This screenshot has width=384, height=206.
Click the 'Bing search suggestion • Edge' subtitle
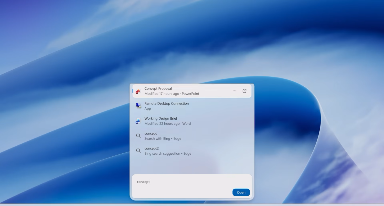168,153
